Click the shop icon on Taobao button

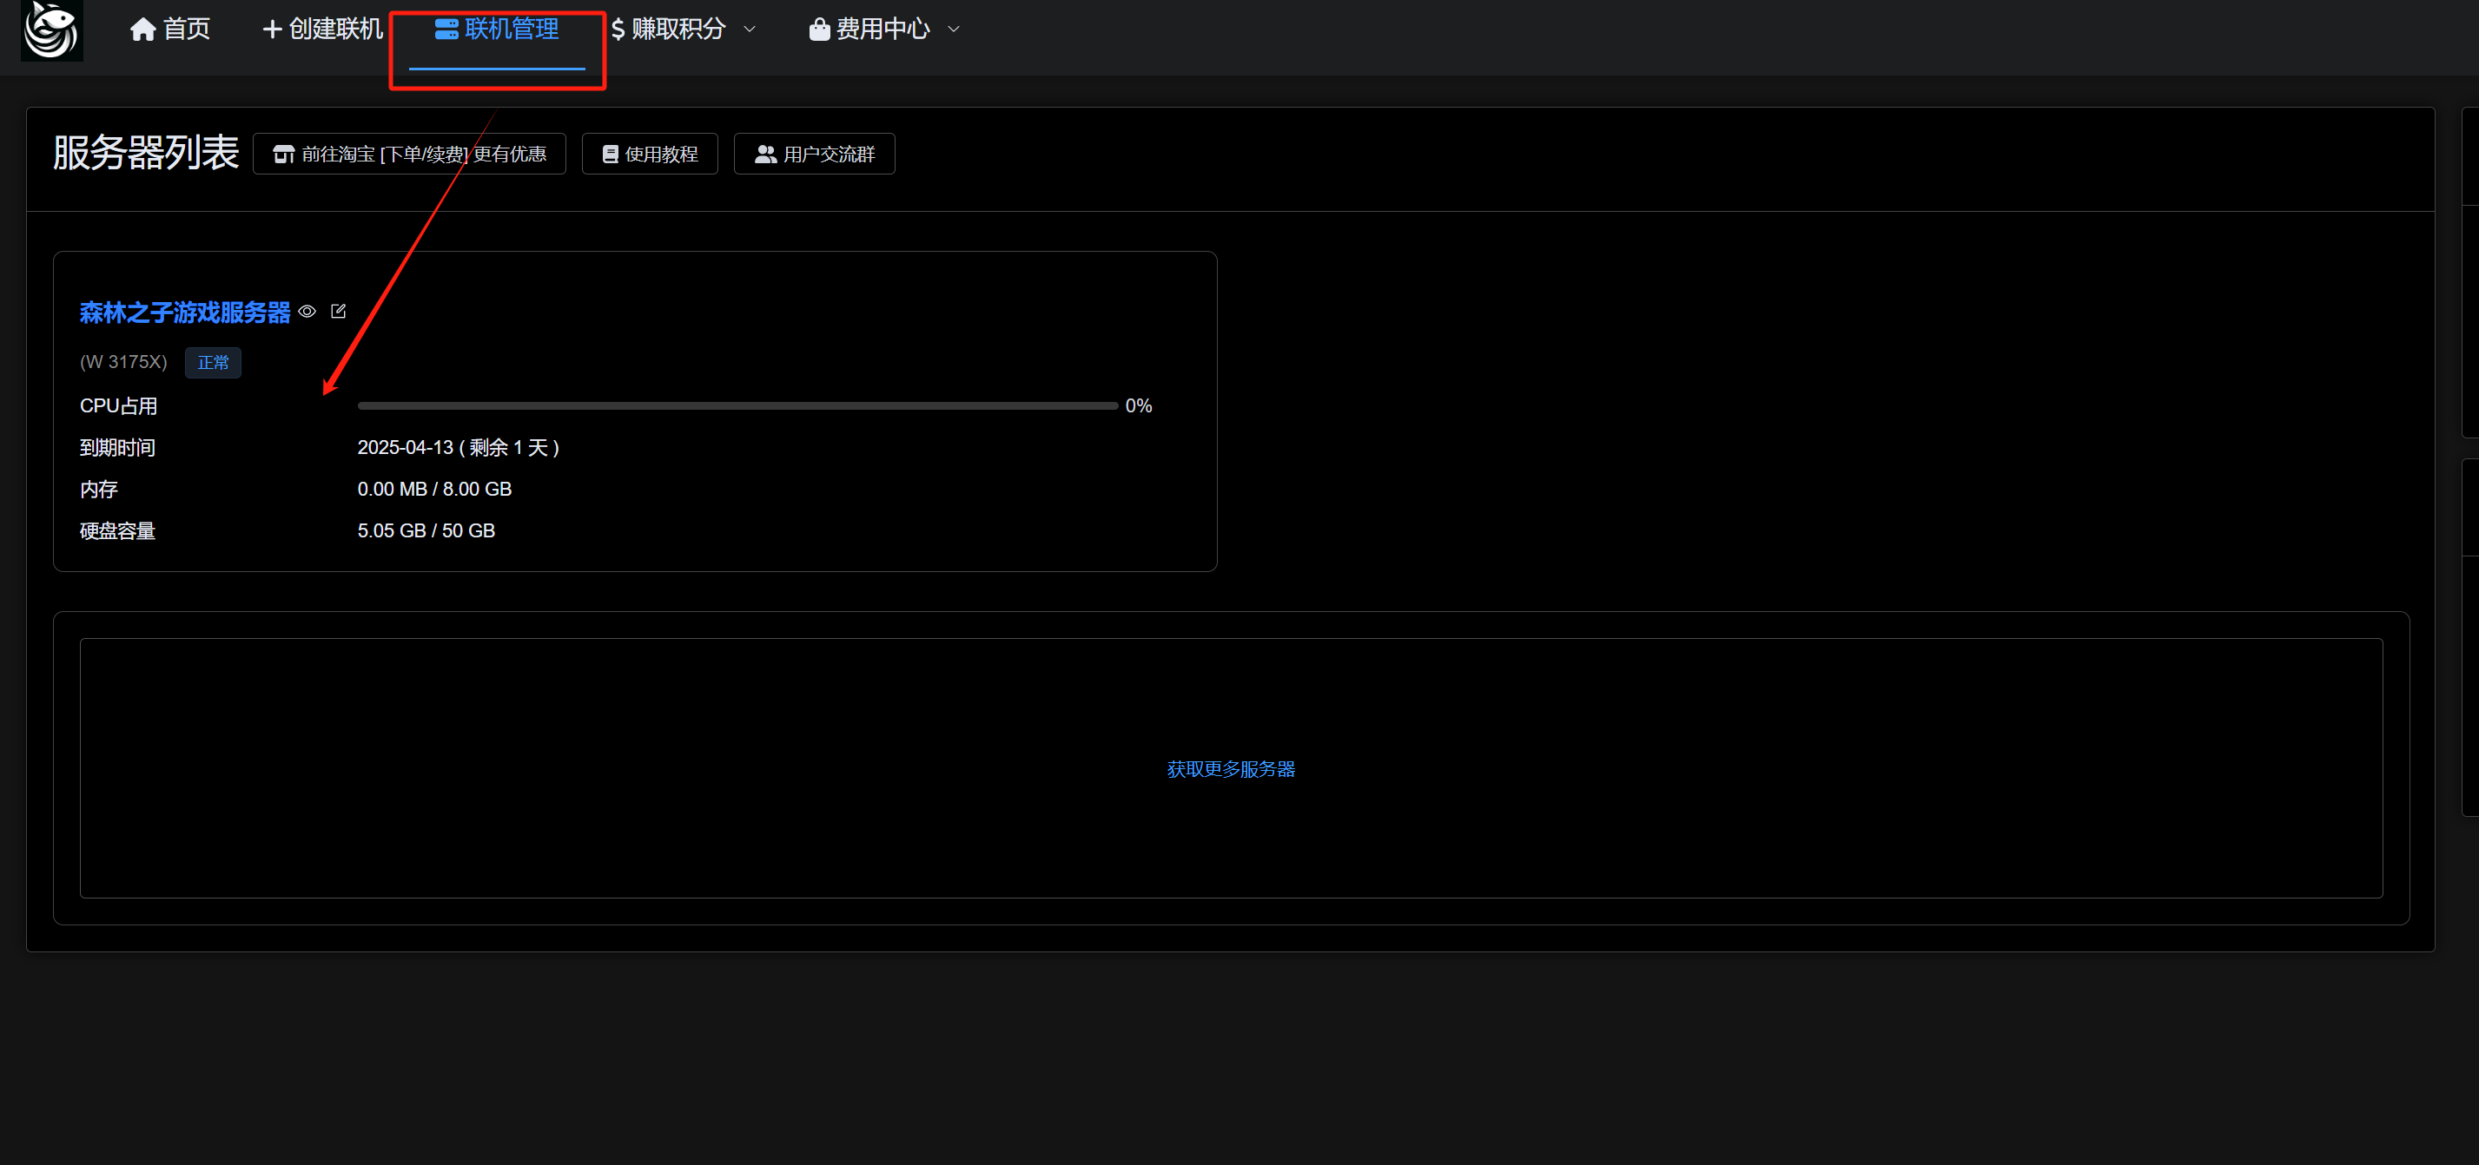tap(283, 154)
